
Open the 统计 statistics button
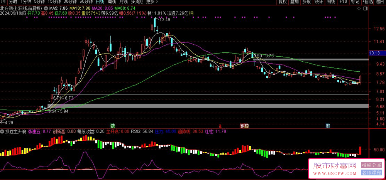click(318, 2)
